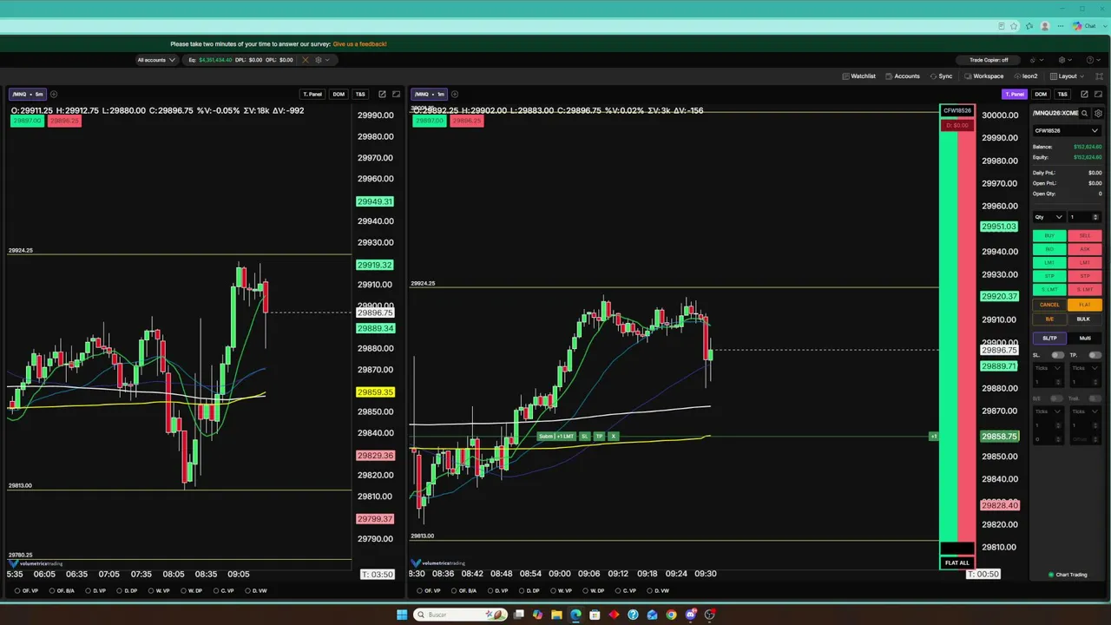Viewport: 1111px width, 625px height.
Task: Maximize the right 1m chart pane
Action: 1099,94
